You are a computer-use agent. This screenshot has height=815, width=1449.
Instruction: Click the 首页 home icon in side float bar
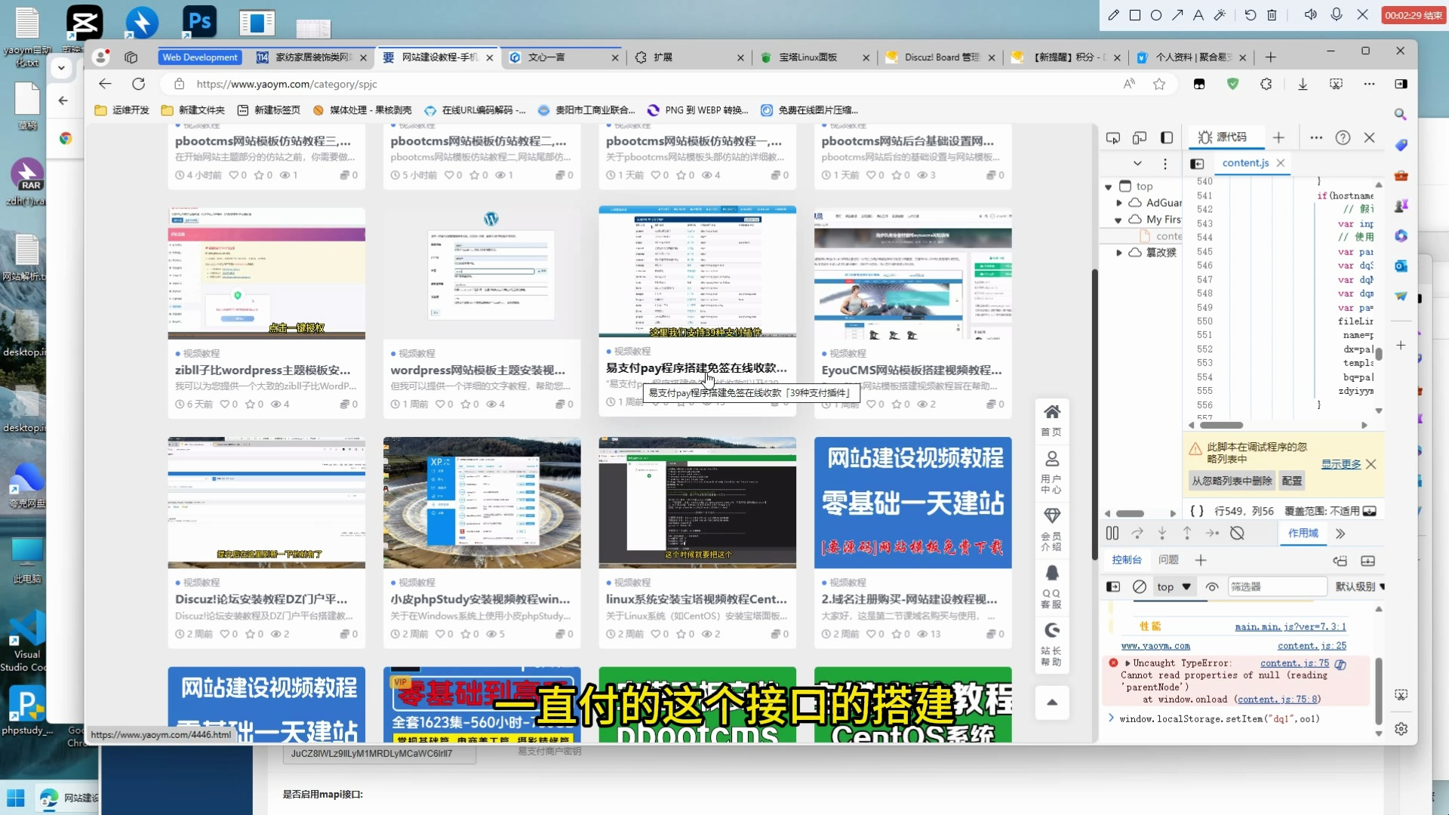click(1052, 420)
